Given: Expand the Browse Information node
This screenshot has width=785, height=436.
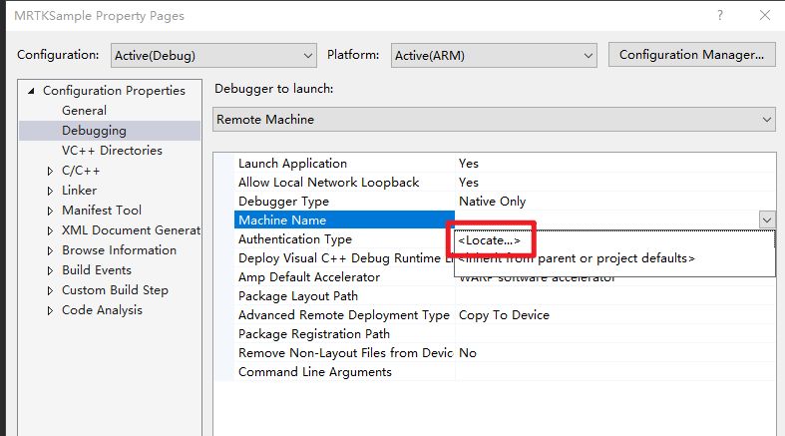Looking at the screenshot, I should [x=50, y=250].
